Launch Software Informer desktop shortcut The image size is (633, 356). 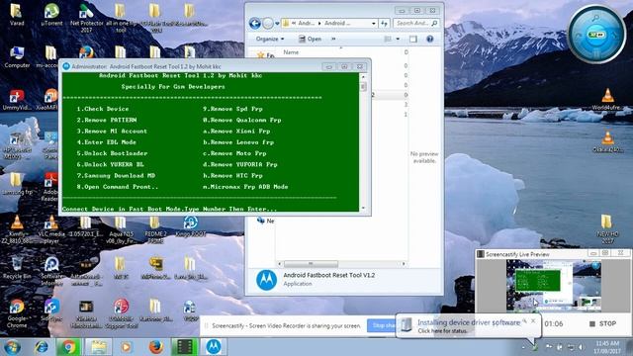point(51,271)
